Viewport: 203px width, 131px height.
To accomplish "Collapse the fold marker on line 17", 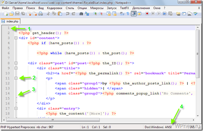I will pyautogui.click(x=16, y=108).
